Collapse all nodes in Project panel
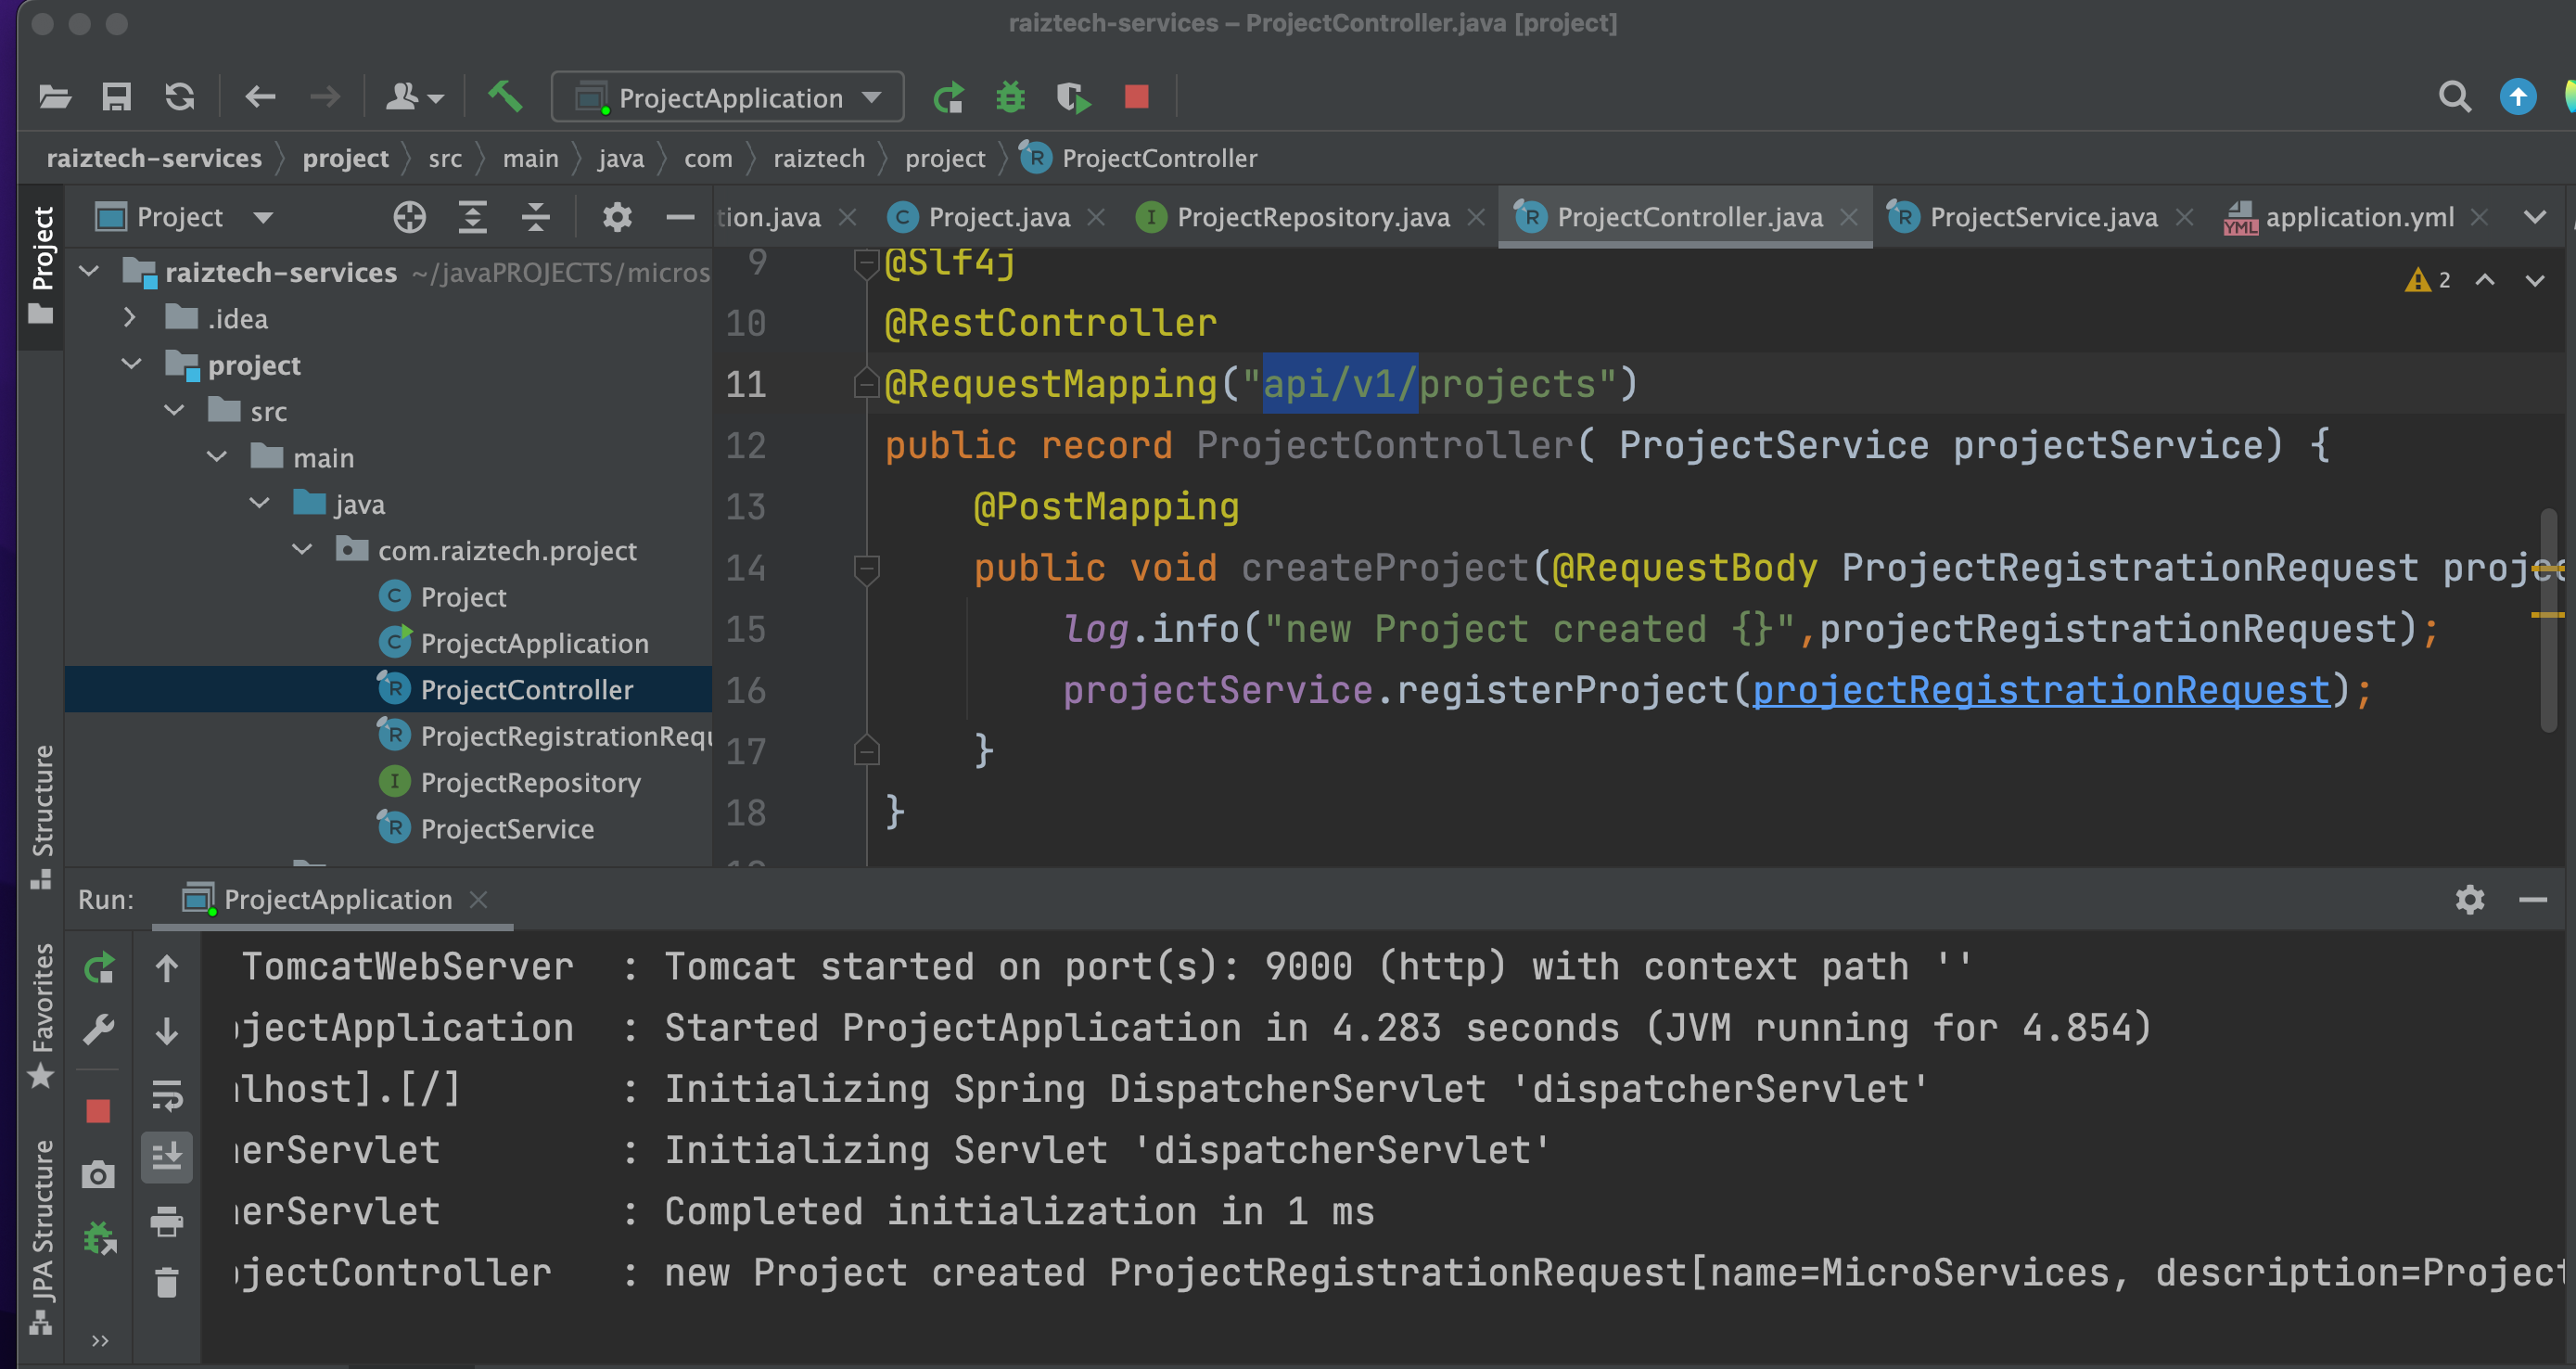 [x=536, y=217]
